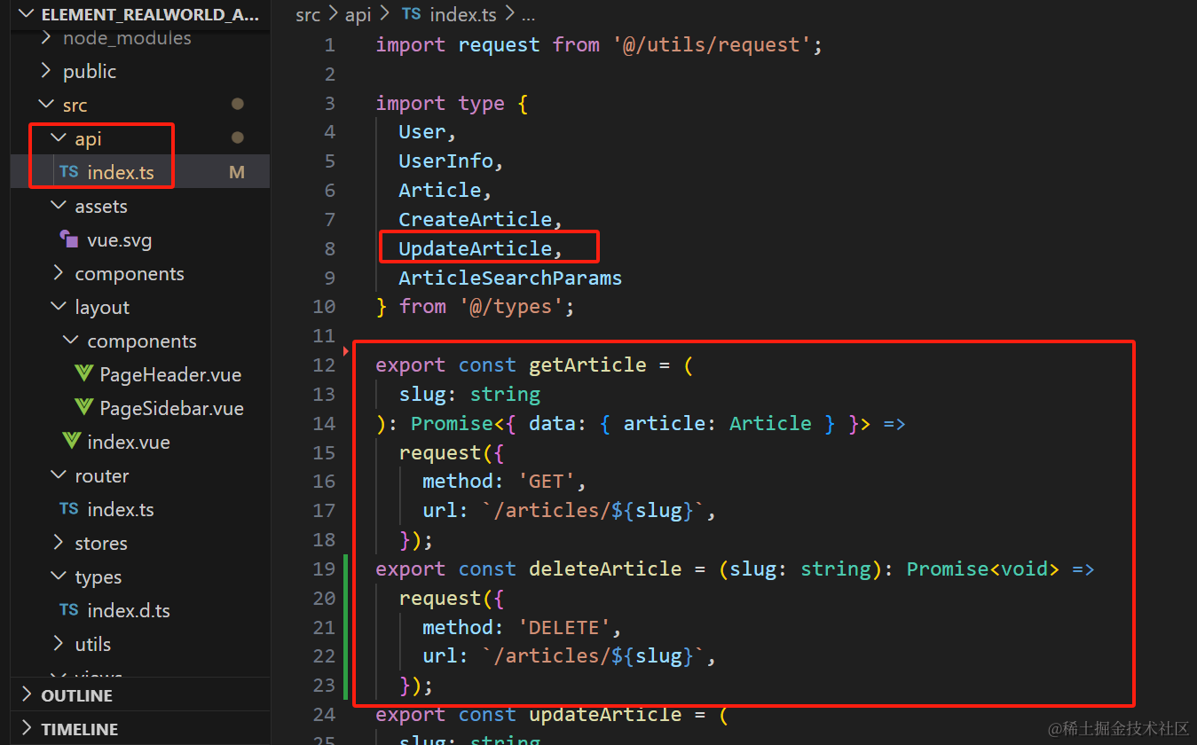Expand the node_modules folder chevron
The image size is (1197, 745).
[47, 38]
